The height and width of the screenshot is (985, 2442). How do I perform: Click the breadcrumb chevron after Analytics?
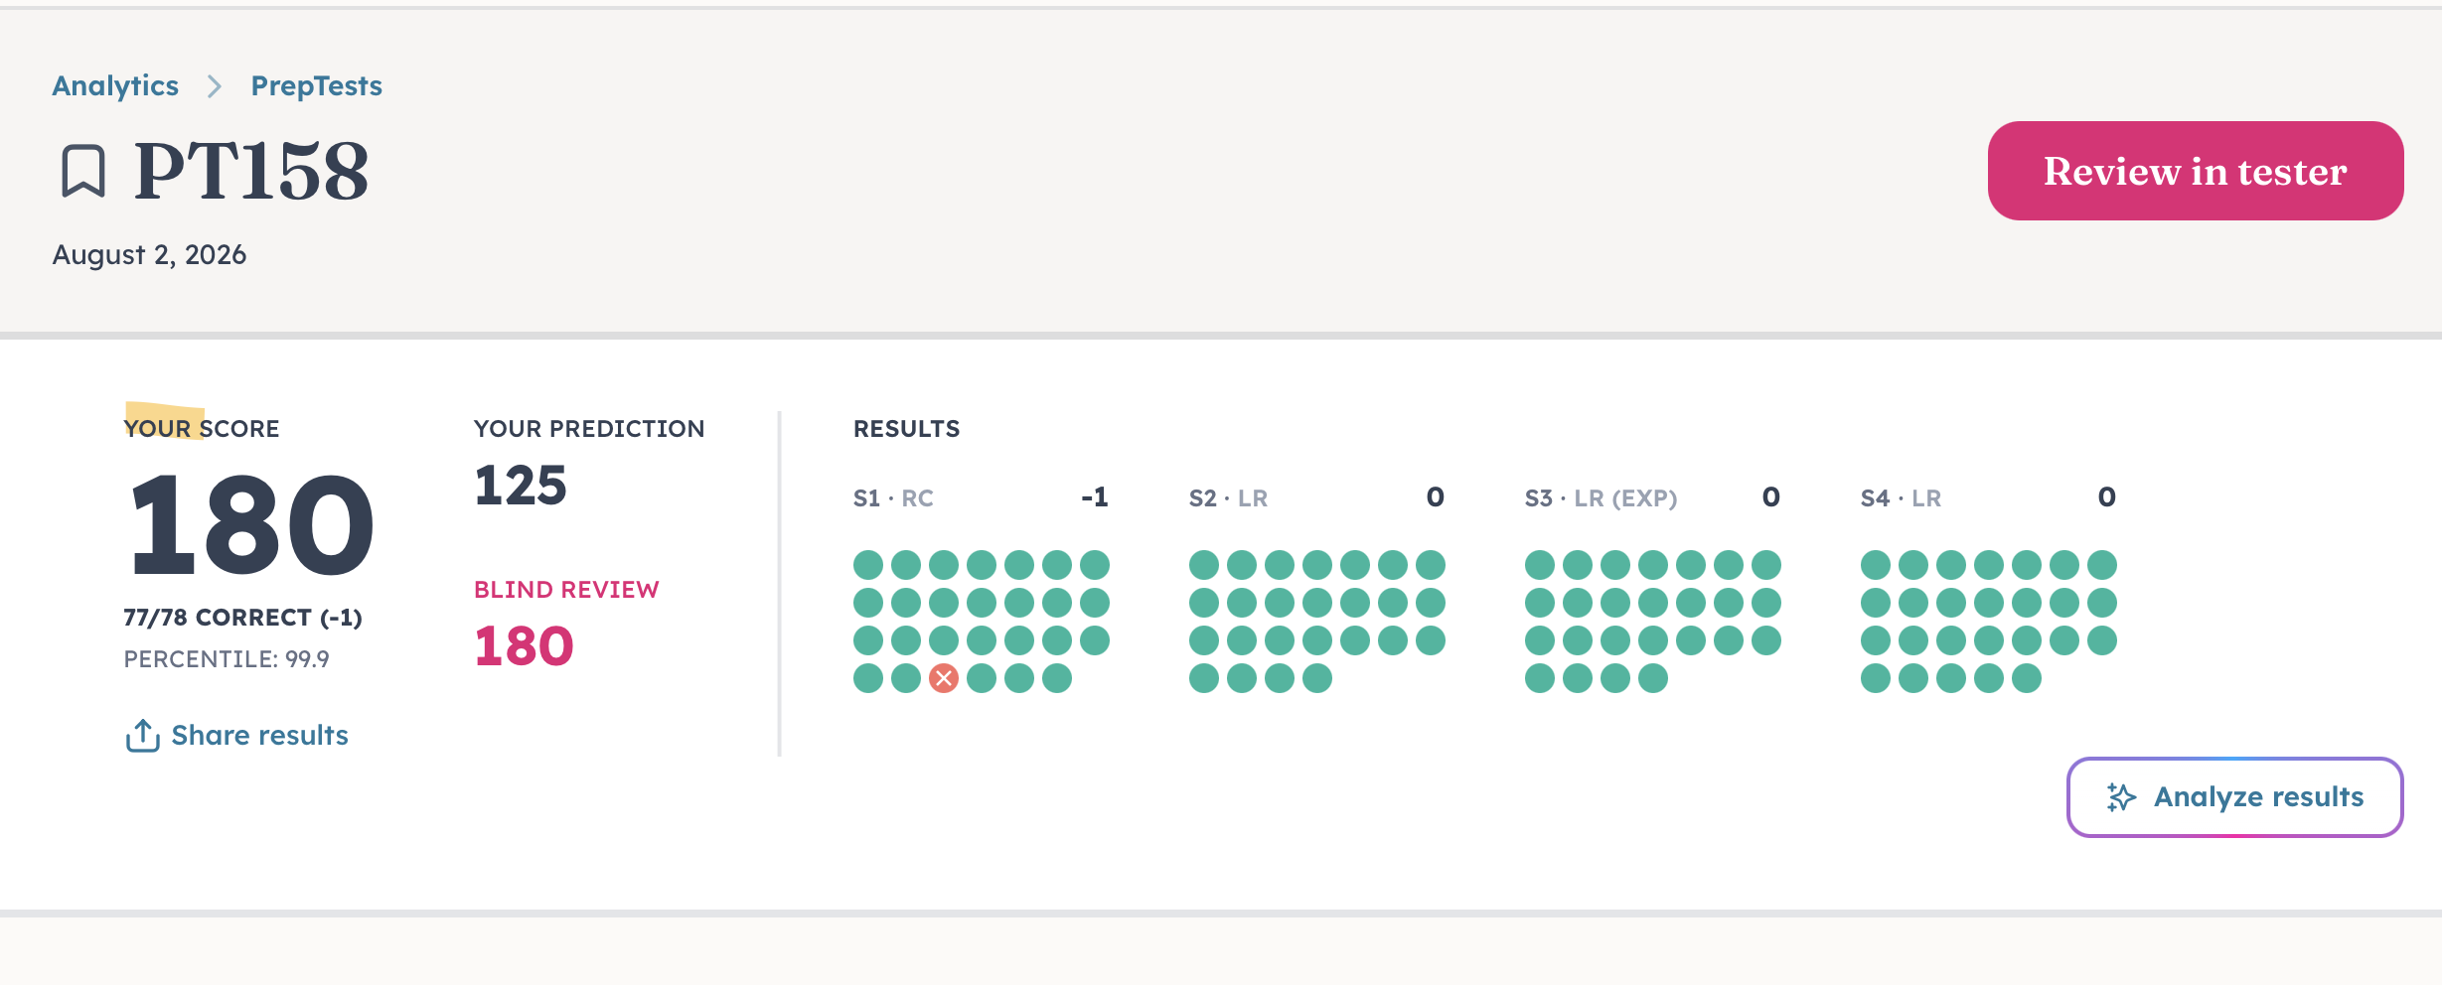(x=215, y=86)
